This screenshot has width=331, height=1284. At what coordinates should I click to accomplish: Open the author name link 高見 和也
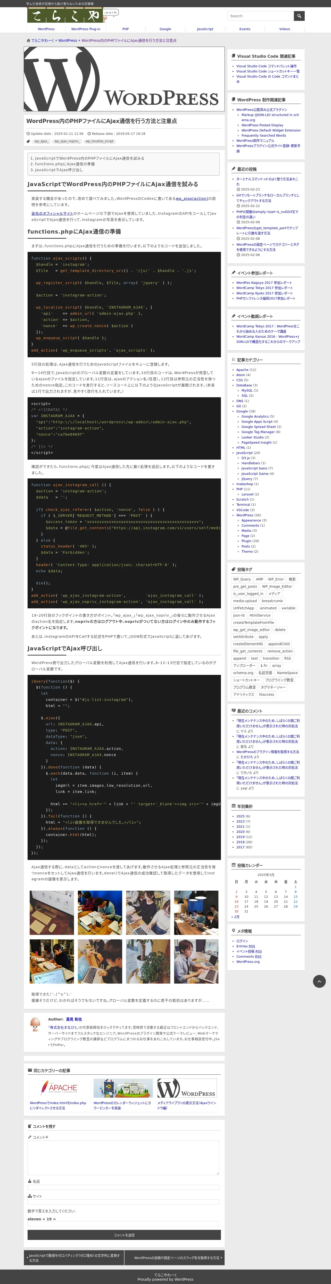pos(74,1019)
